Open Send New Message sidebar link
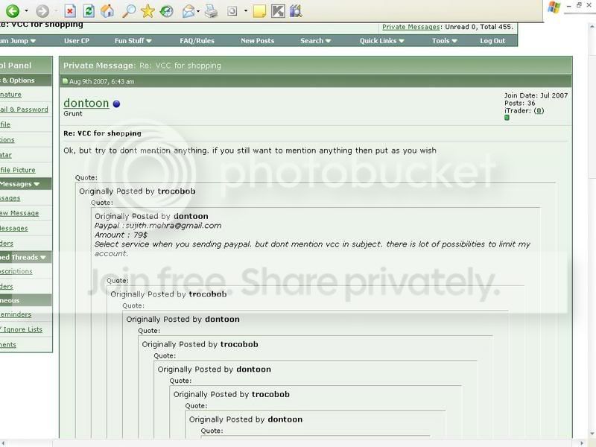596x447 pixels. pos(19,213)
